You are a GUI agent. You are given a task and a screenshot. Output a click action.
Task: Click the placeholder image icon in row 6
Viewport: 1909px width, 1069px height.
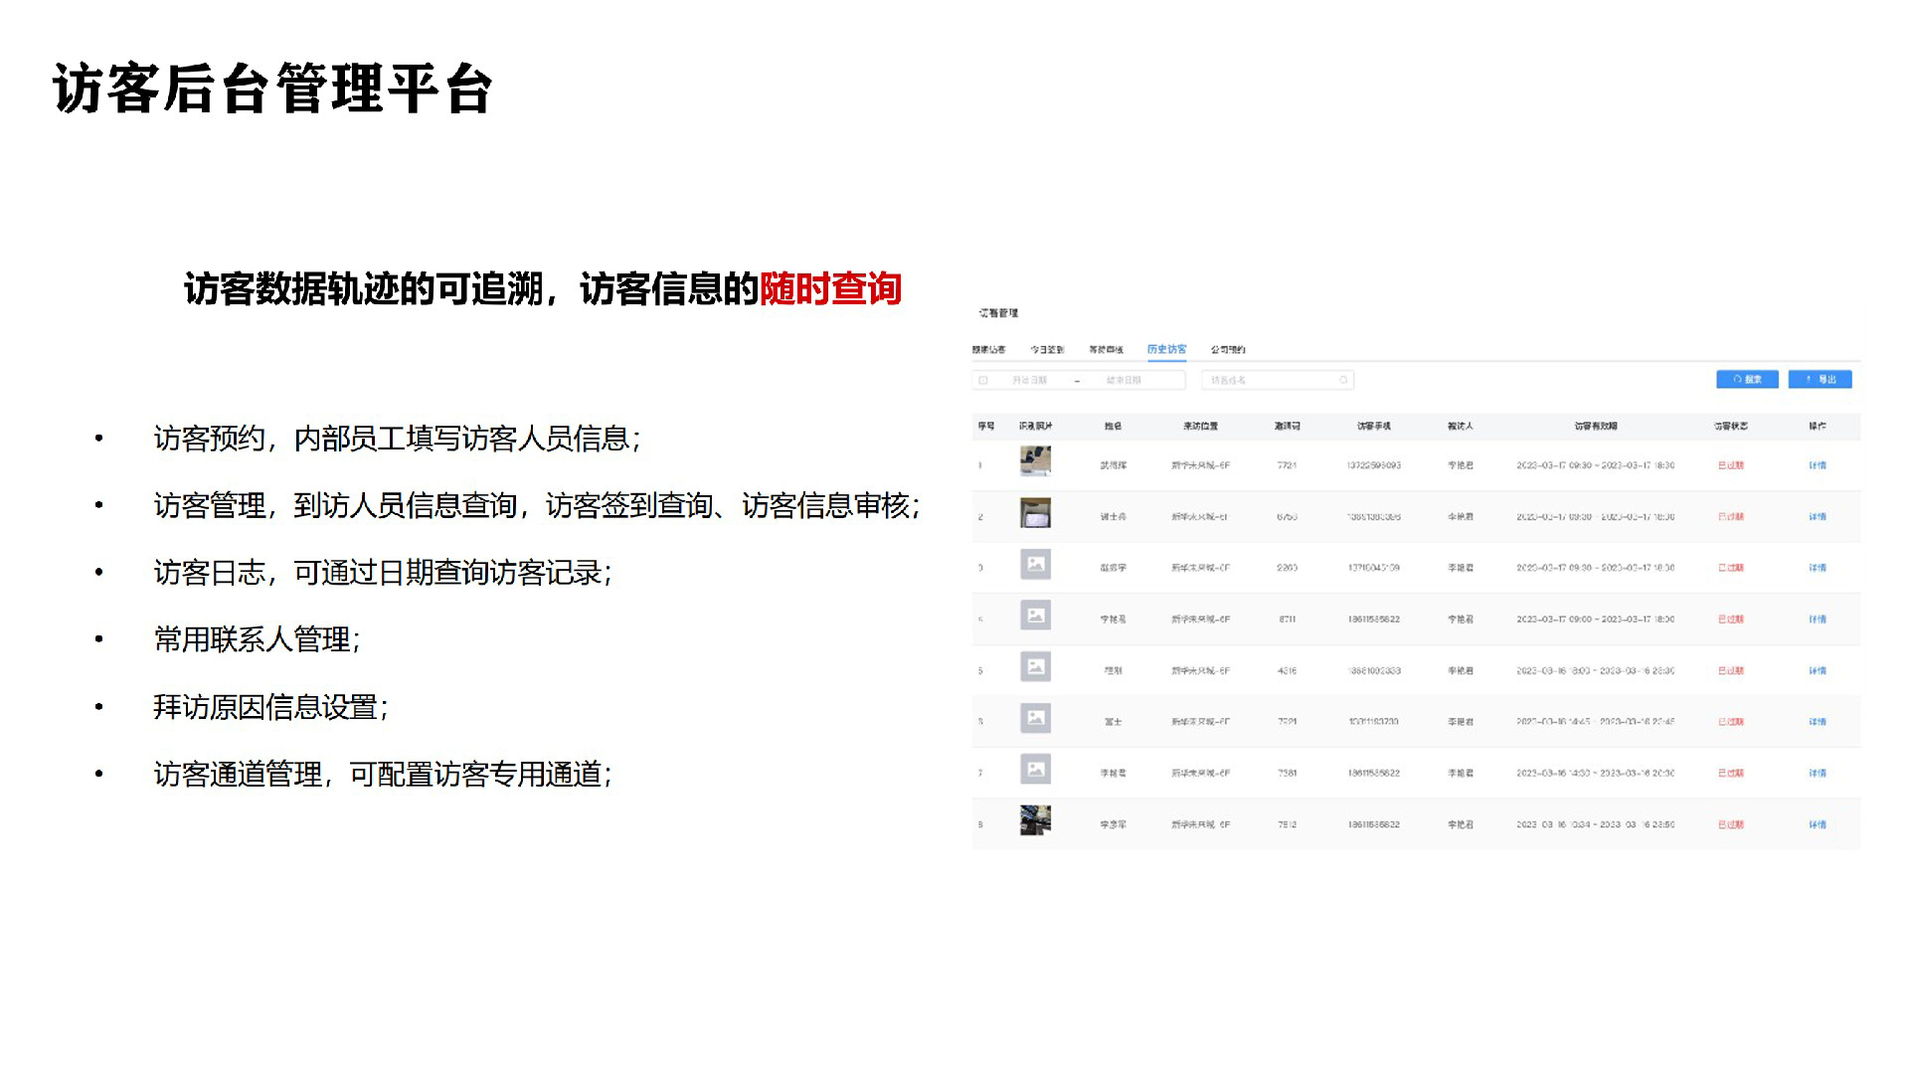coord(1035,719)
